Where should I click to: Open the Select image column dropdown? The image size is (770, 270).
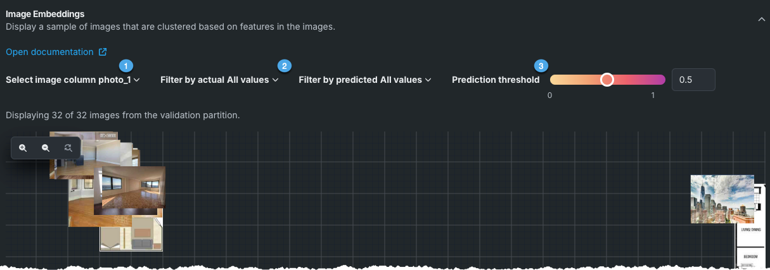click(x=73, y=80)
